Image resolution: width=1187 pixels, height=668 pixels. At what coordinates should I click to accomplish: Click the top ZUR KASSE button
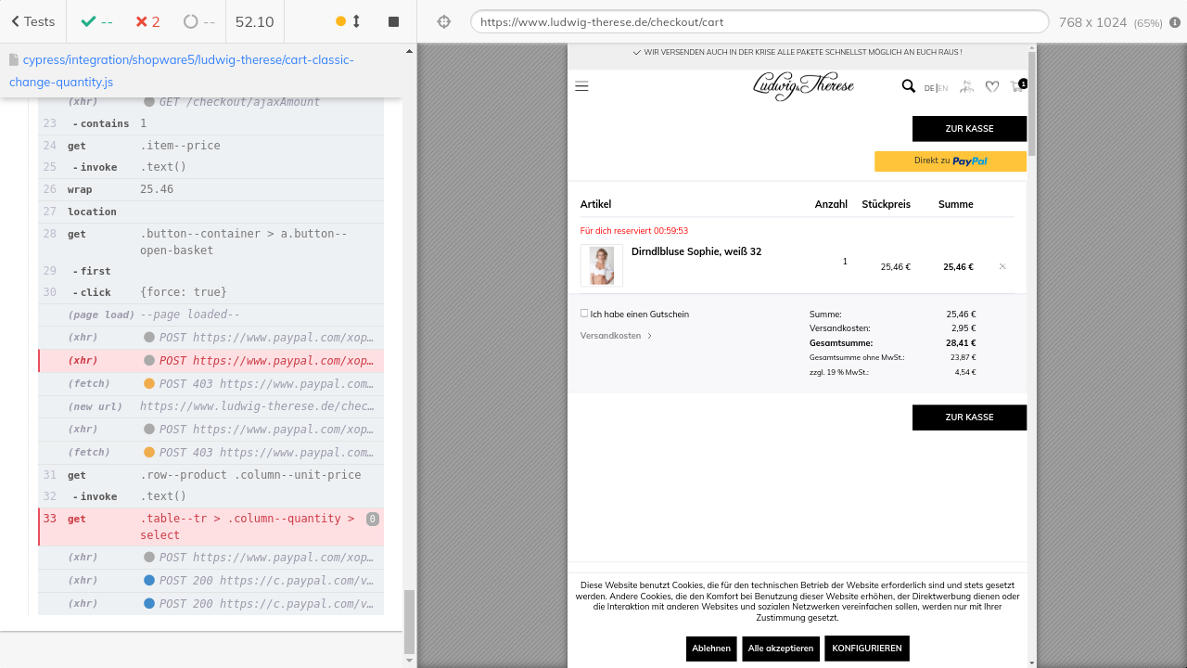click(969, 129)
